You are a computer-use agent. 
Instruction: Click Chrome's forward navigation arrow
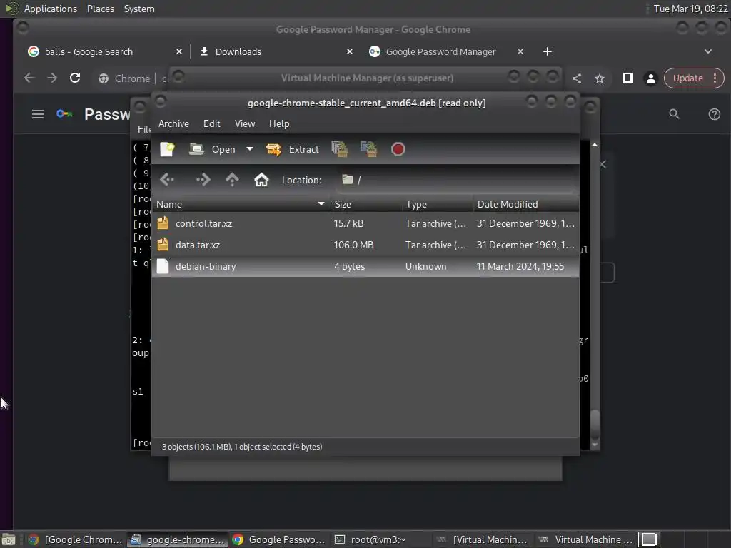(x=52, y=78)
